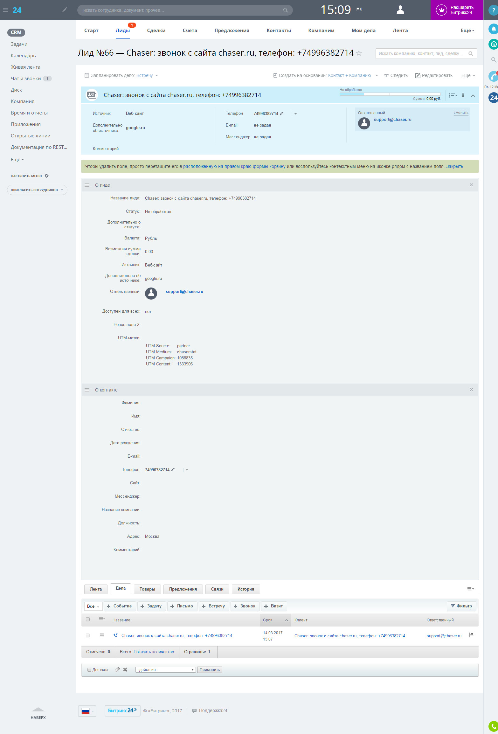Image resolution: width=498 pixels, height=734 pixels.
Task: Click the delete cross icon in bulk actions
Action: [125, 670]
